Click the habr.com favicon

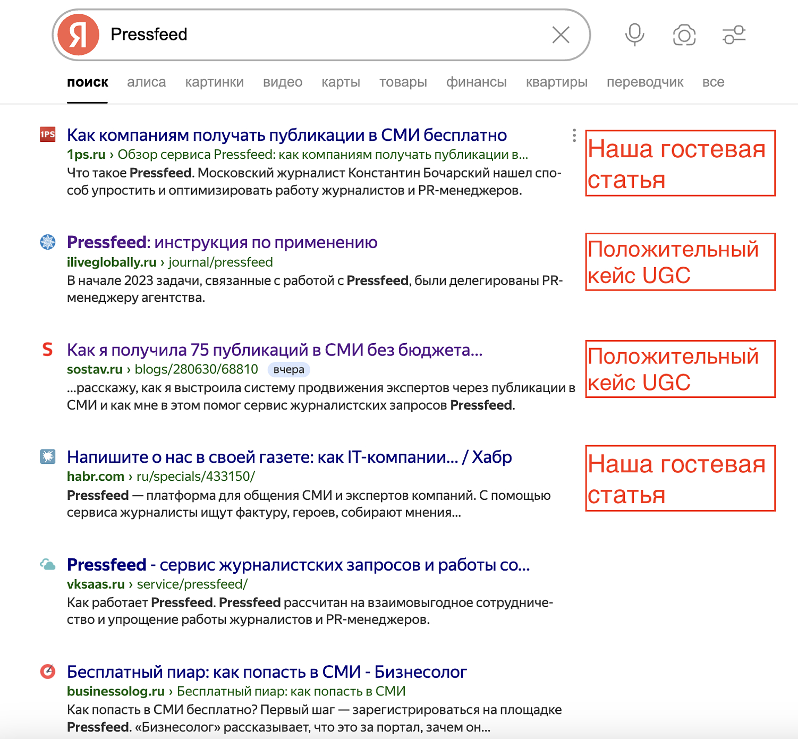coord(48,456)
